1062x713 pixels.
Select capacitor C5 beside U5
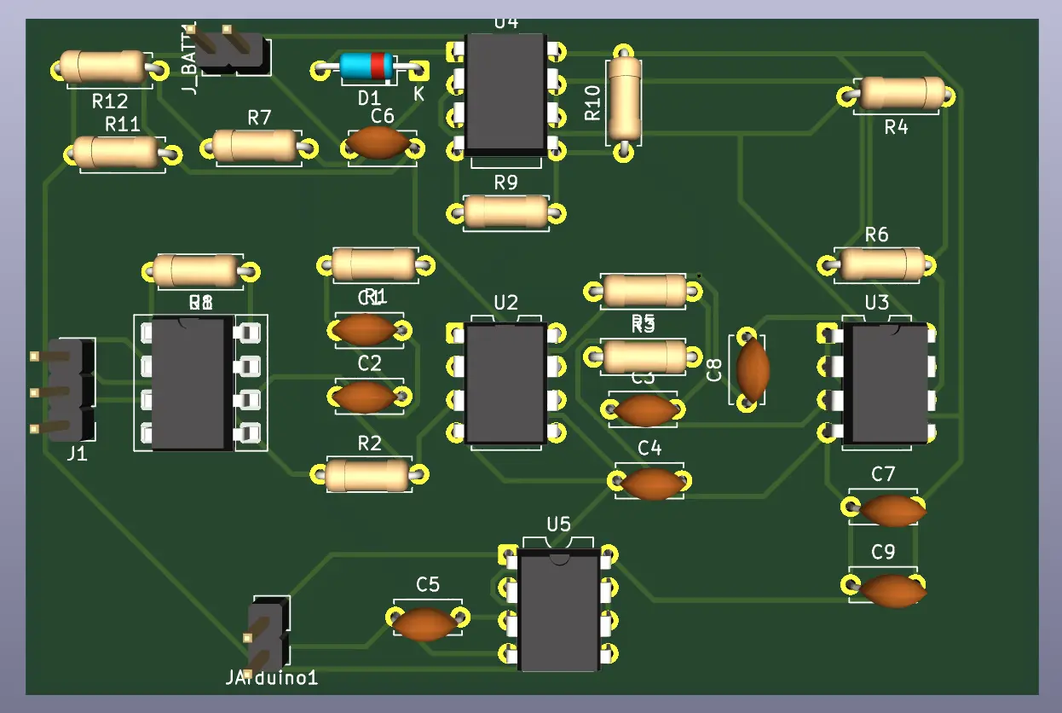[x=425, y=623]
